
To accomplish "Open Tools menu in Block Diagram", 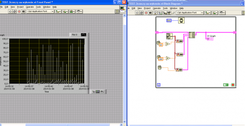I will coord(165,8).
